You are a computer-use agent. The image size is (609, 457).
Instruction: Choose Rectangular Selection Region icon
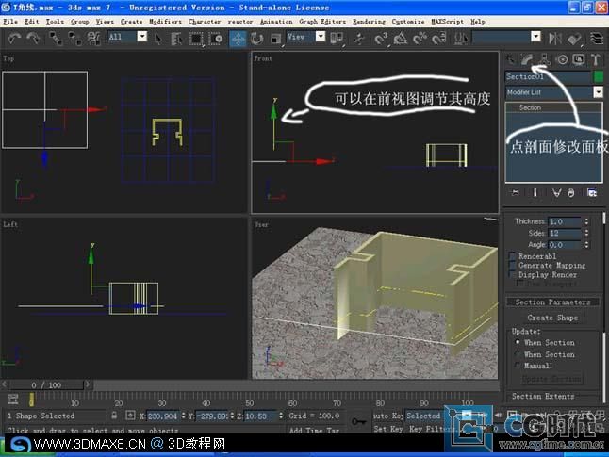click(196, 39)
